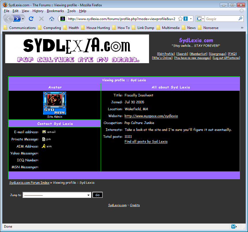
Task: Click the total posts value 11111
Action: [128, 136]
